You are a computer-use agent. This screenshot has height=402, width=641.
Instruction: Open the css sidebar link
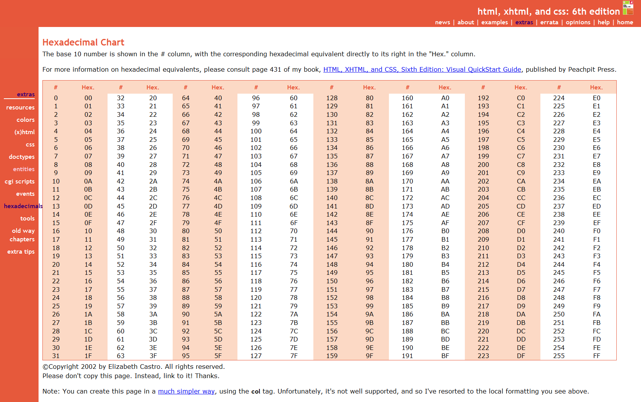coord(30,145)
